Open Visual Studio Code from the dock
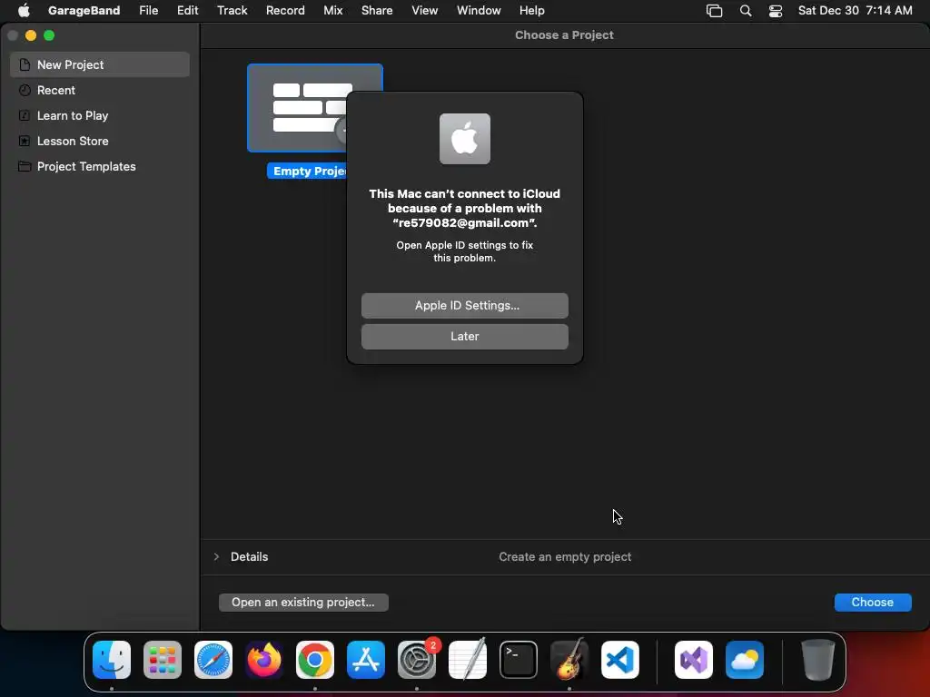 (619, 660)
